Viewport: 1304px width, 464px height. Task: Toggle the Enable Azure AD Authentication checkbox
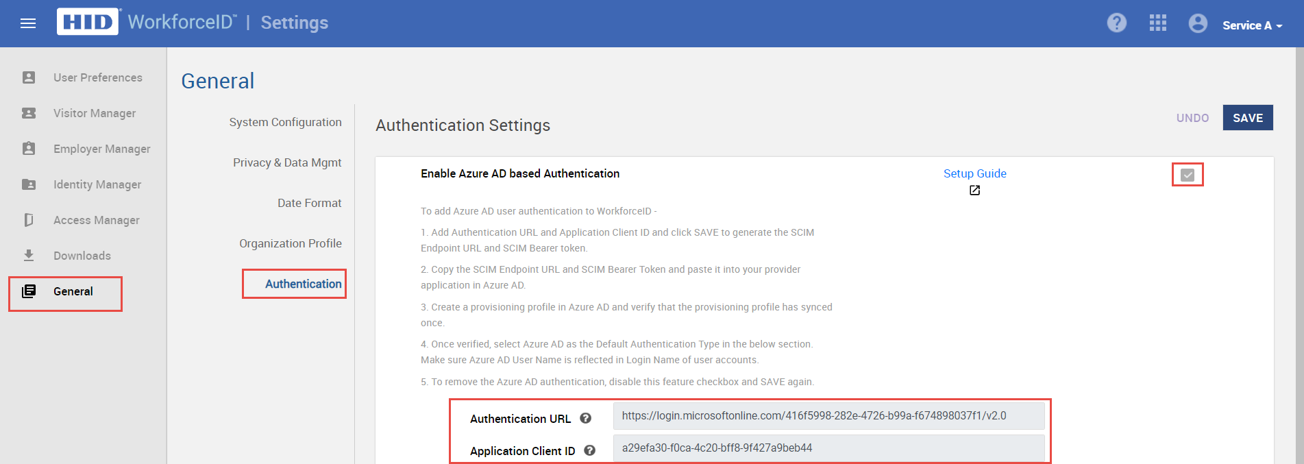(x=1188, y=175)
